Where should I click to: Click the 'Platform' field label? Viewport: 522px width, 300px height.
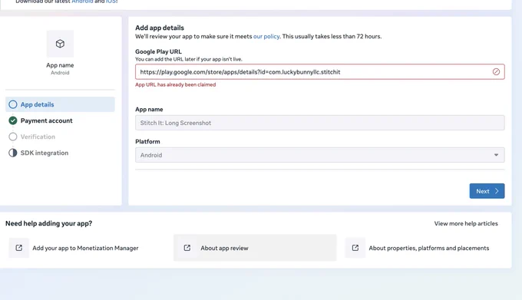pyautogui.click(x=147, y=142)
